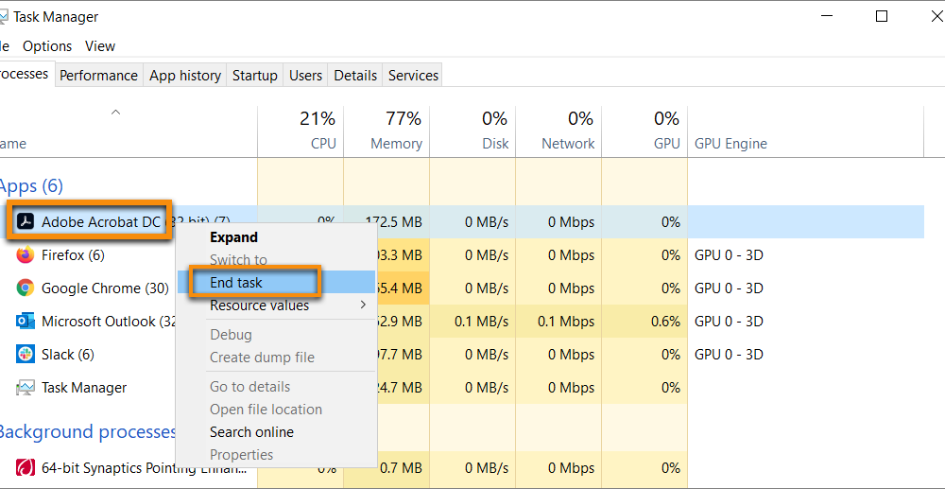Open the Services tab
Image resolution: width=945 pixels, height=489 pixels.
click(x=413, y=76)
